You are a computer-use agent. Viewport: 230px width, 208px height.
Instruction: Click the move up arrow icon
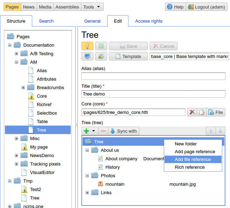coord(211,131)
